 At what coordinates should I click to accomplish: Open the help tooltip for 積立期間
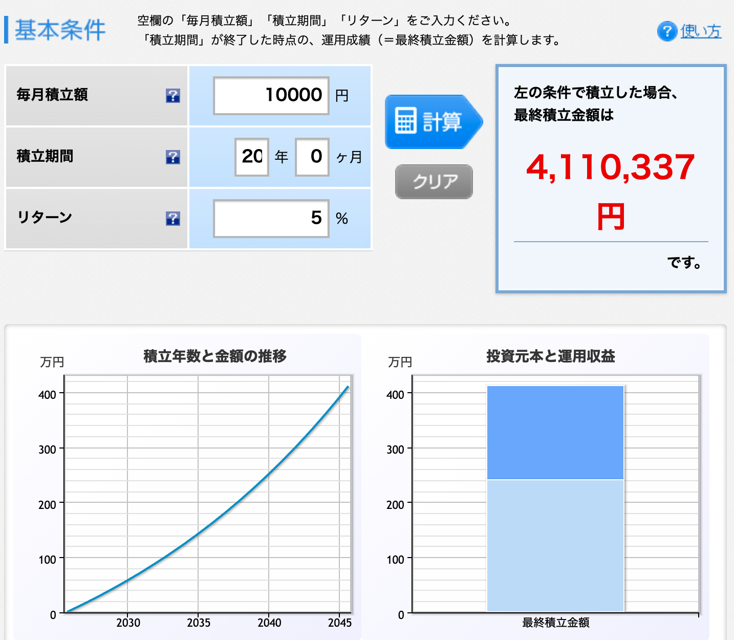173,157
